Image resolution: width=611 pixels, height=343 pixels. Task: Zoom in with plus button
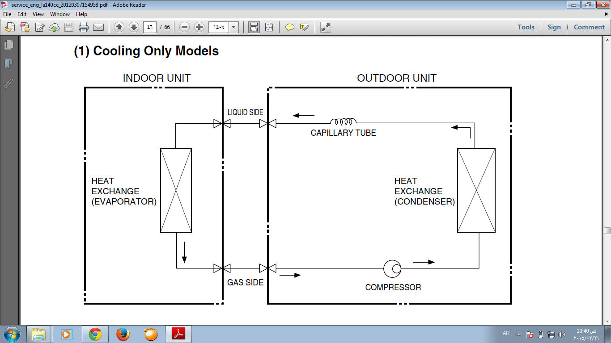199,27
